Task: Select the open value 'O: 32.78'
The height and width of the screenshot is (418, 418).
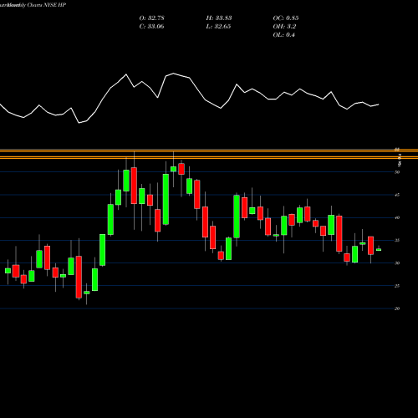Action: 152,18
